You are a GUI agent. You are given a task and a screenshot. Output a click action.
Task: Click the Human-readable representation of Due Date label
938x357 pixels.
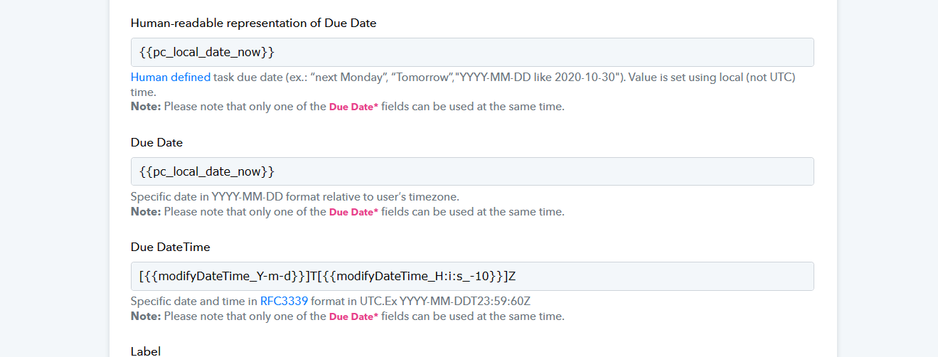254,23
